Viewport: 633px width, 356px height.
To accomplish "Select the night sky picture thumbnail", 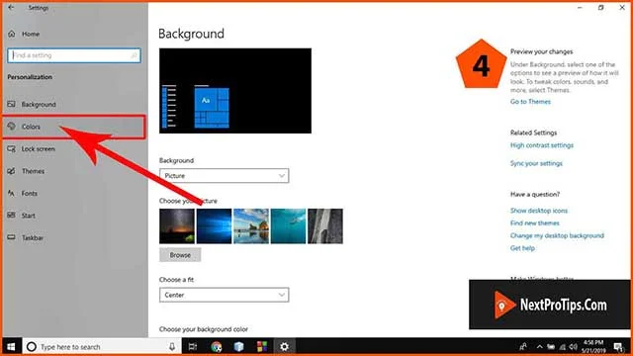I will coord(177,226).
